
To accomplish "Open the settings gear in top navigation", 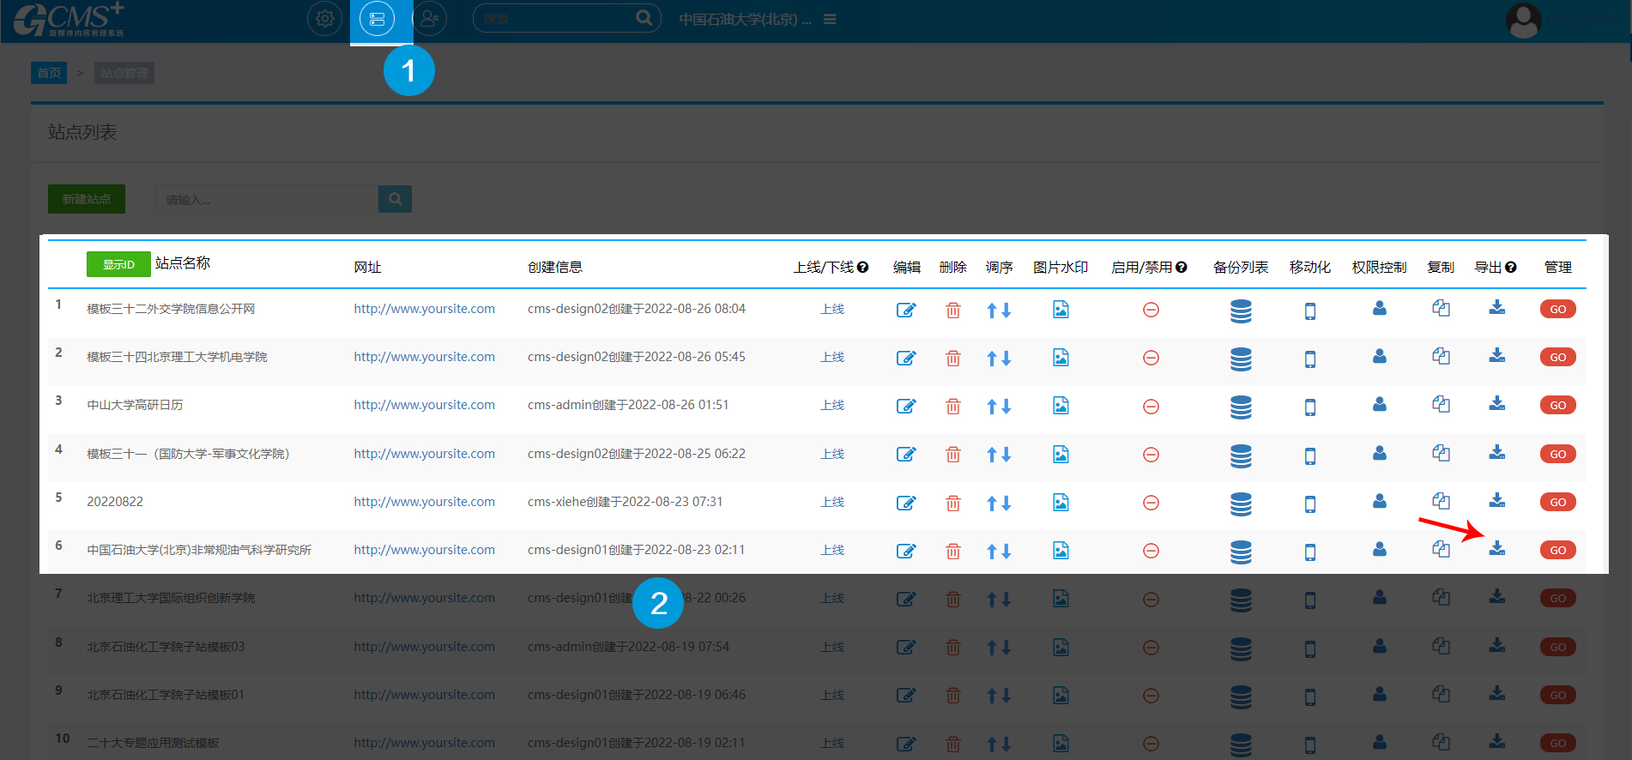I will 324,19.
